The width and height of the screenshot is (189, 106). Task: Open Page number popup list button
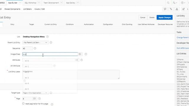(x=35, y=99)
